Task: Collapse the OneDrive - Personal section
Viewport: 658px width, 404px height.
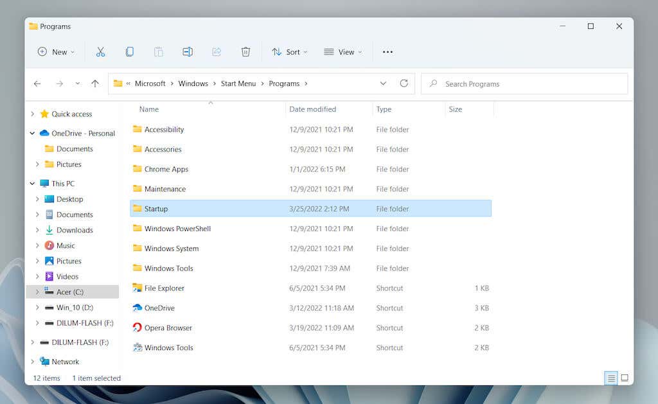Action: click(32, 133)
